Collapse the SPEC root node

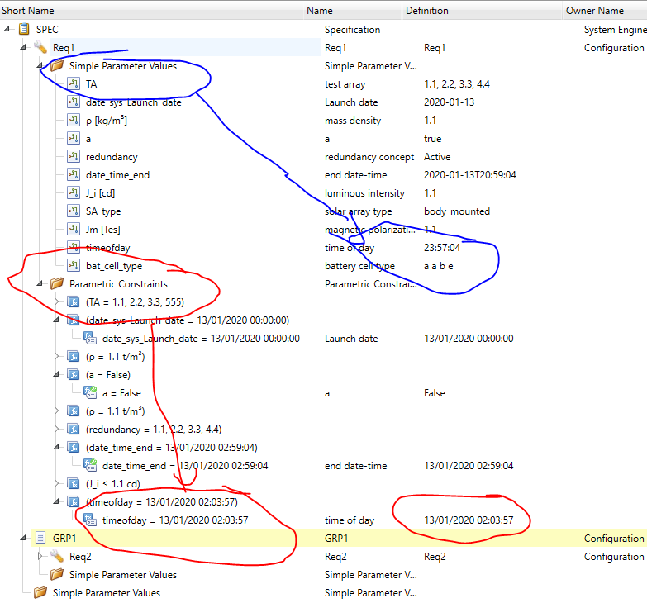[7, 29]
